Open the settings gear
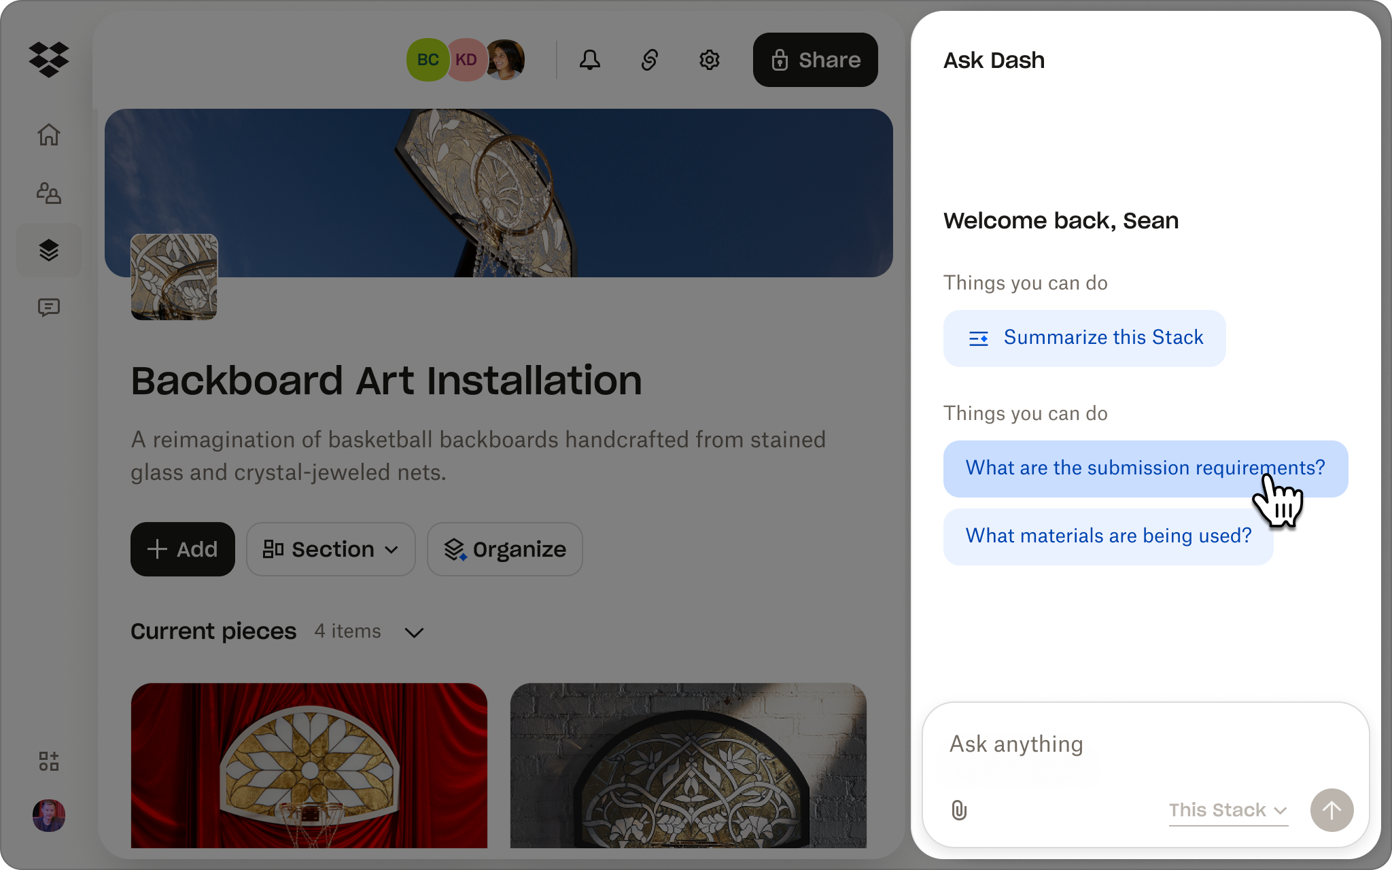 point(709,60)
